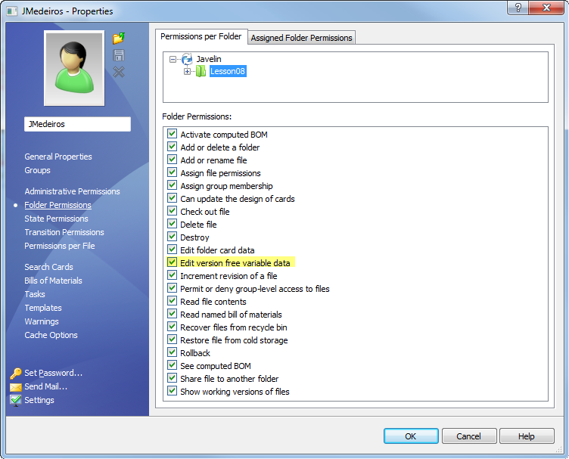Click the Set Password key icon
Image resolution: width=569 pixels, height=459 pixels.
coord(16,373)
